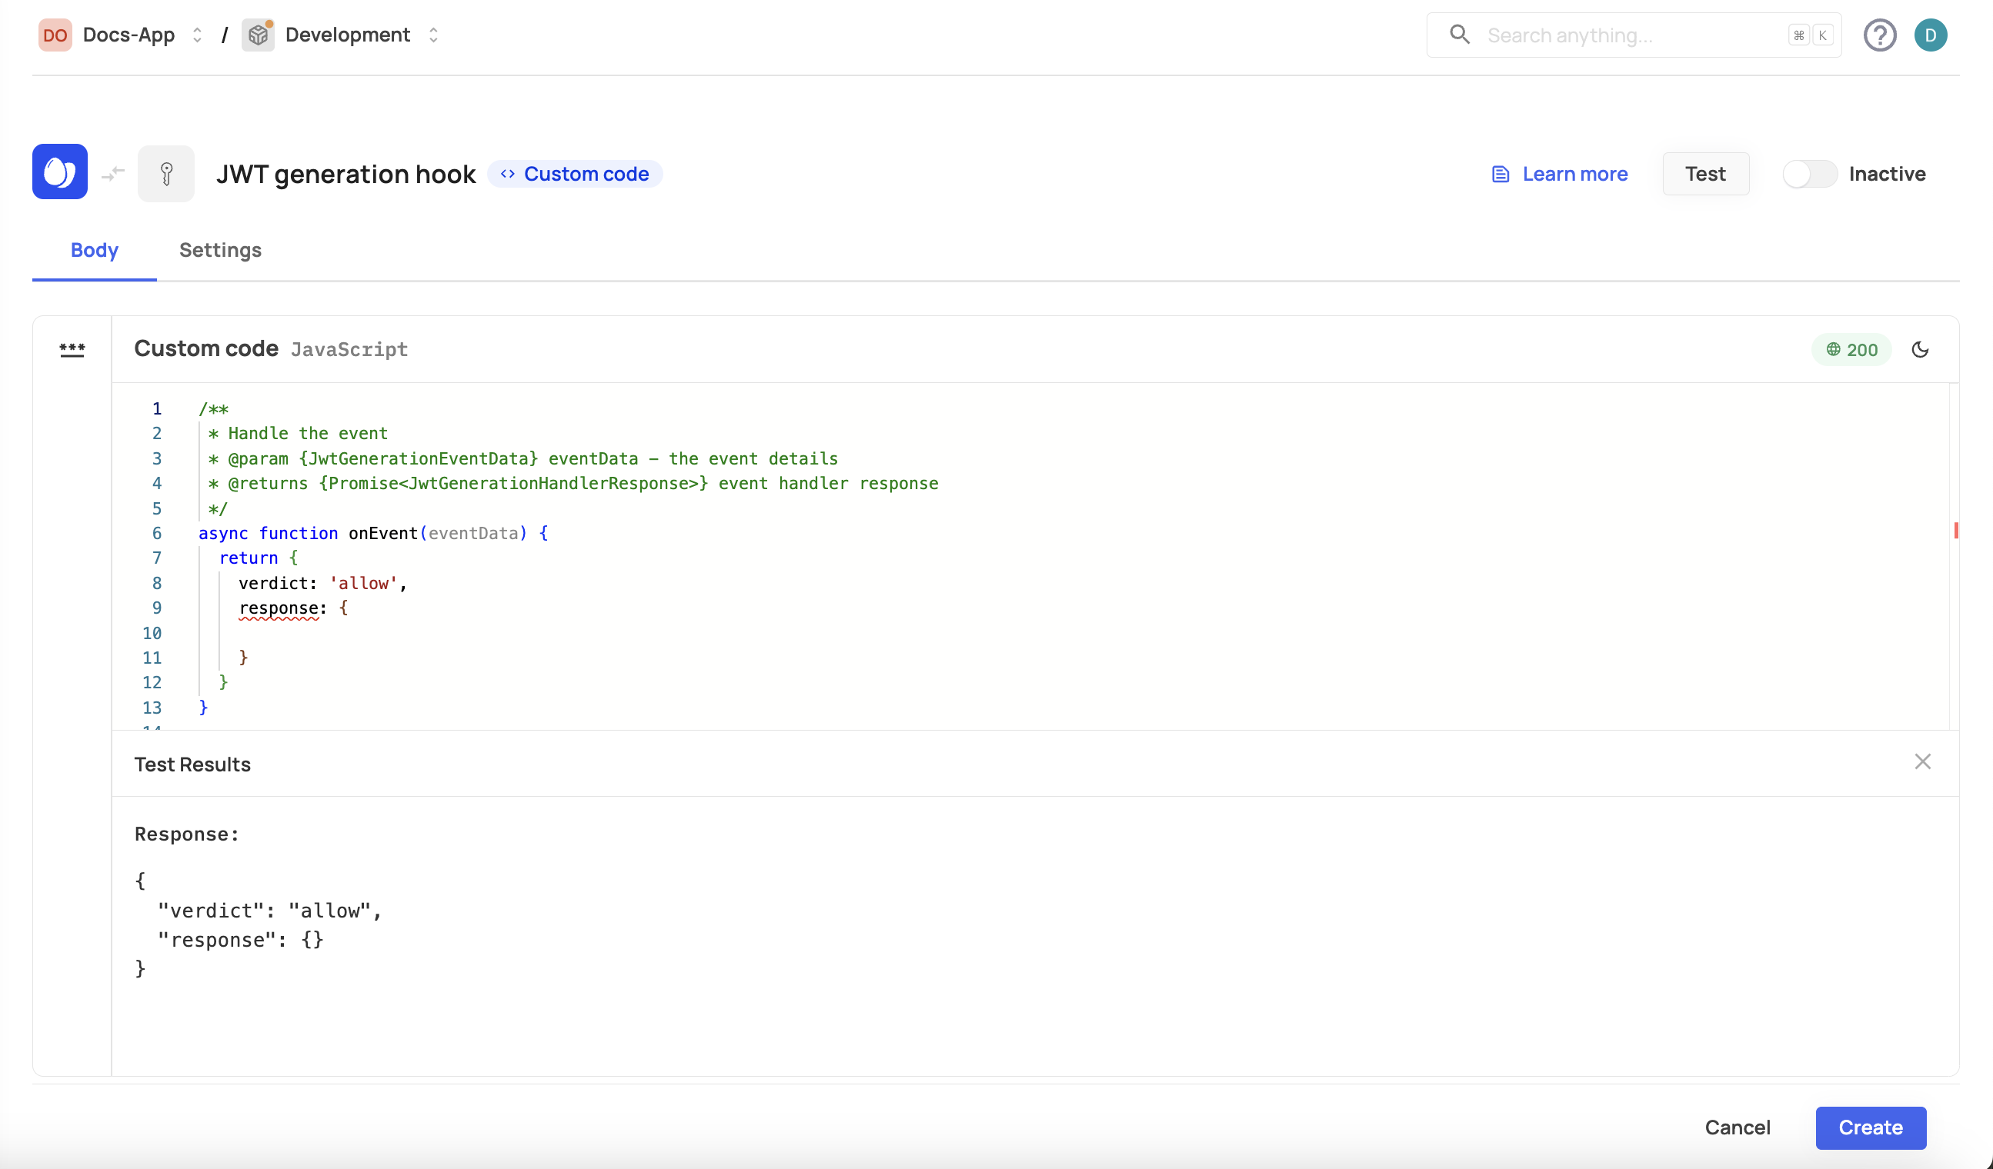Click the user avatar D icon
Viewport: 1993px width, 1169px height.
(x=1930, y=35)
